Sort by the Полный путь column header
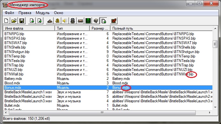The width and height of the screenshot is (221, 124). pos(161,28)
